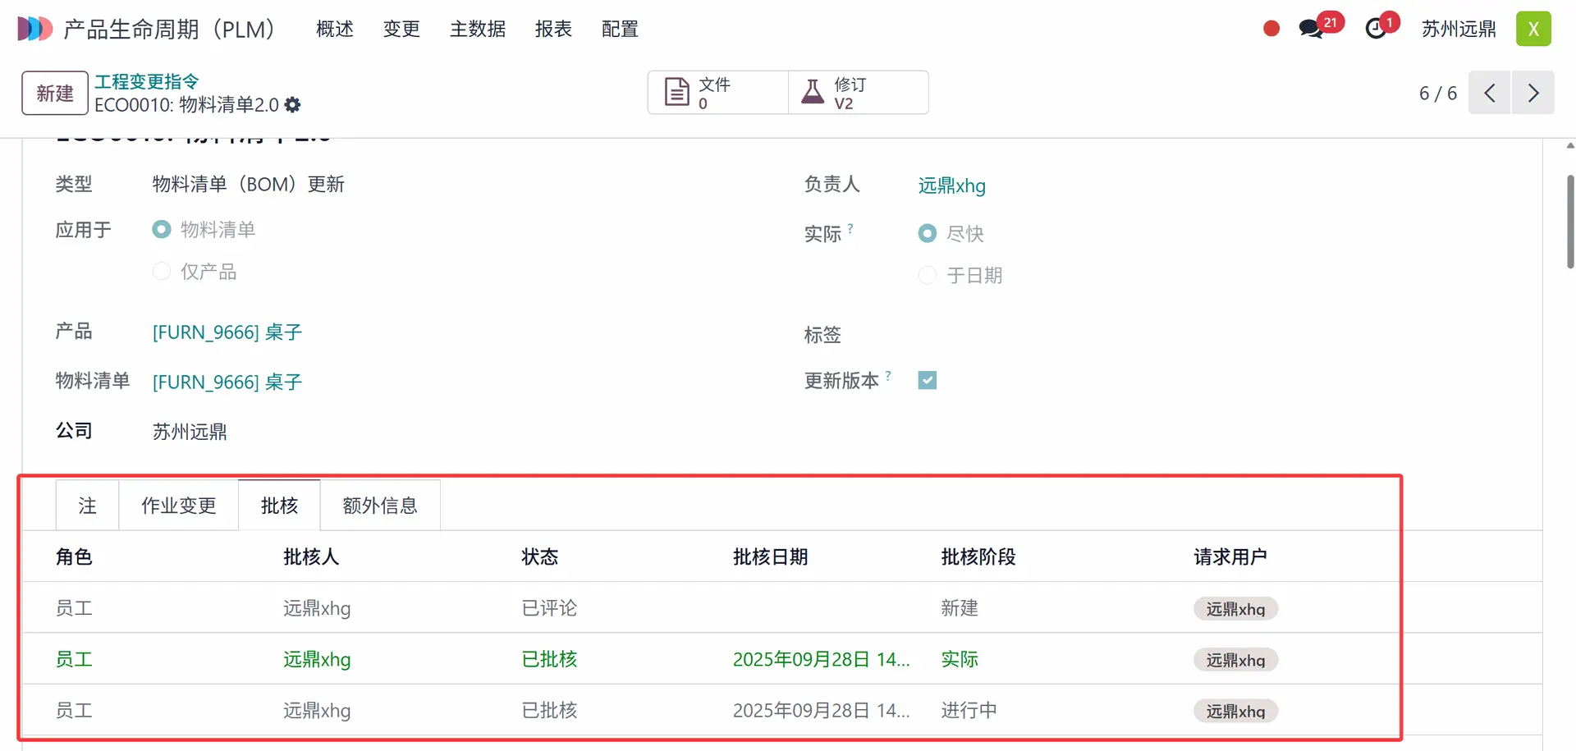Expand the 报表 menu

(x=553, y=29)
